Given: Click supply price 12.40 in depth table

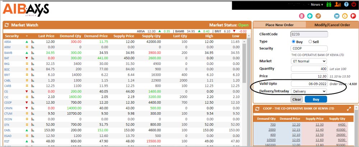Looking at the screenshot, I should 319,130.
